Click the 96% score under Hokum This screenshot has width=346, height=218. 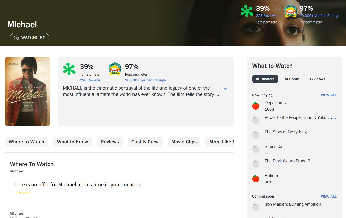(269, 182)
